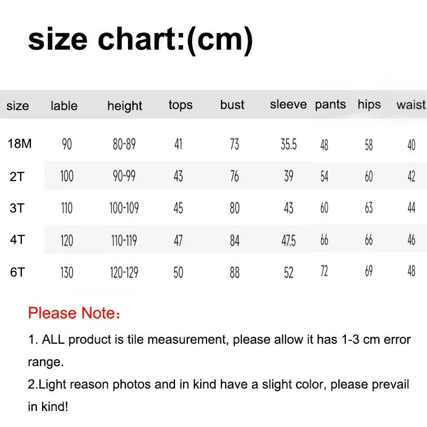Click the sleeve value 35.5

coord(289,144)
